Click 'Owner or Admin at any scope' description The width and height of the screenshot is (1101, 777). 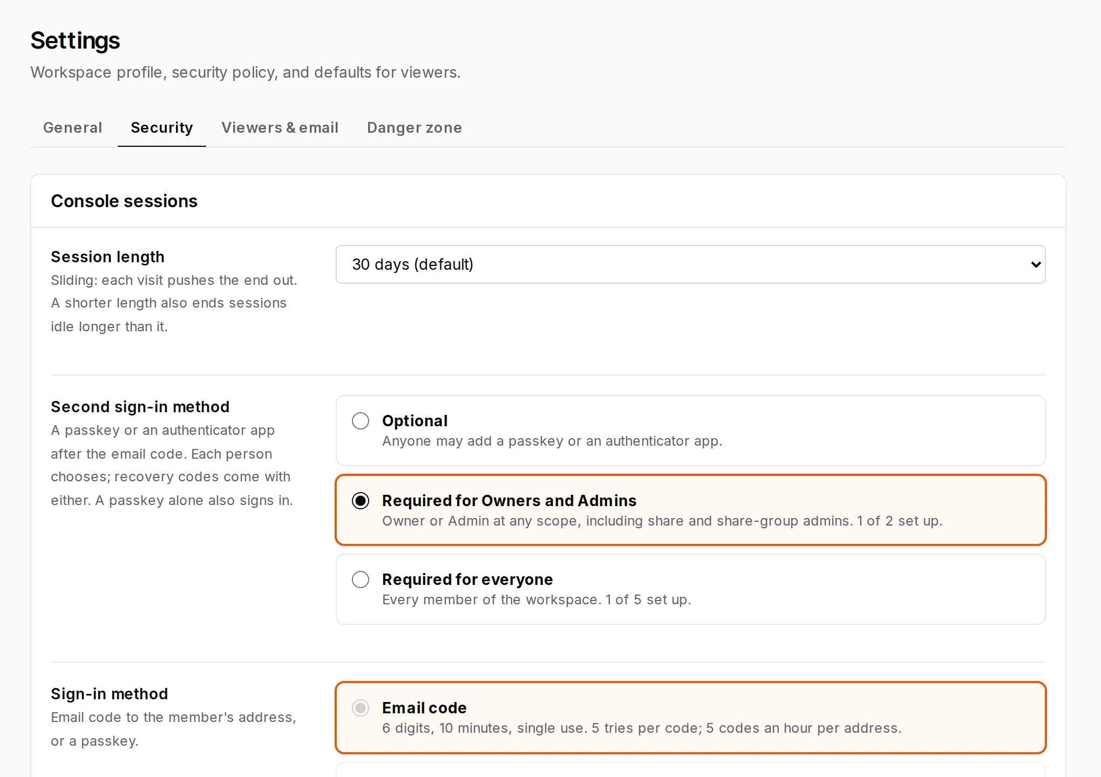tap(662, 521)
